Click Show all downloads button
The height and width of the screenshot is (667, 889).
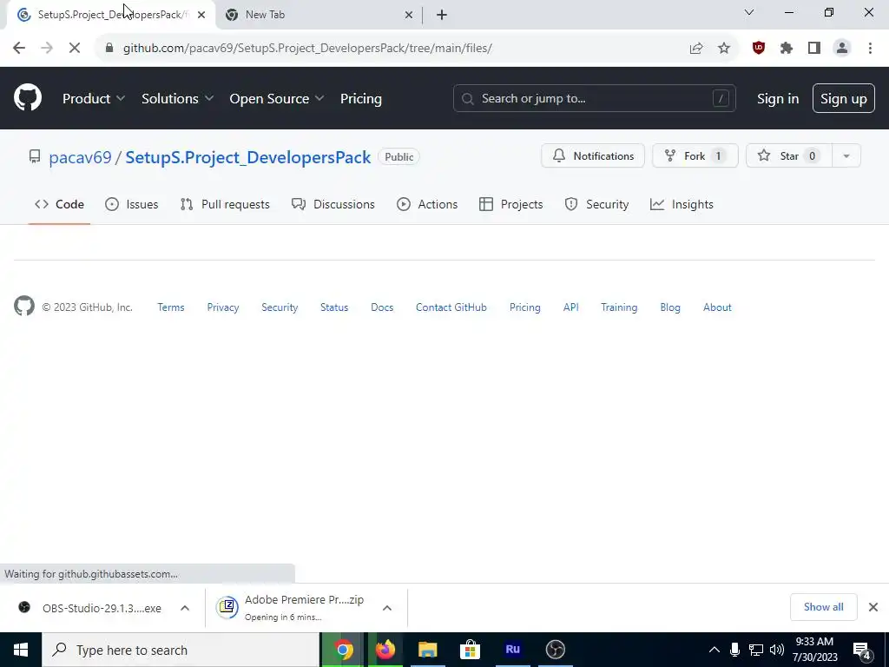point(823,607)
